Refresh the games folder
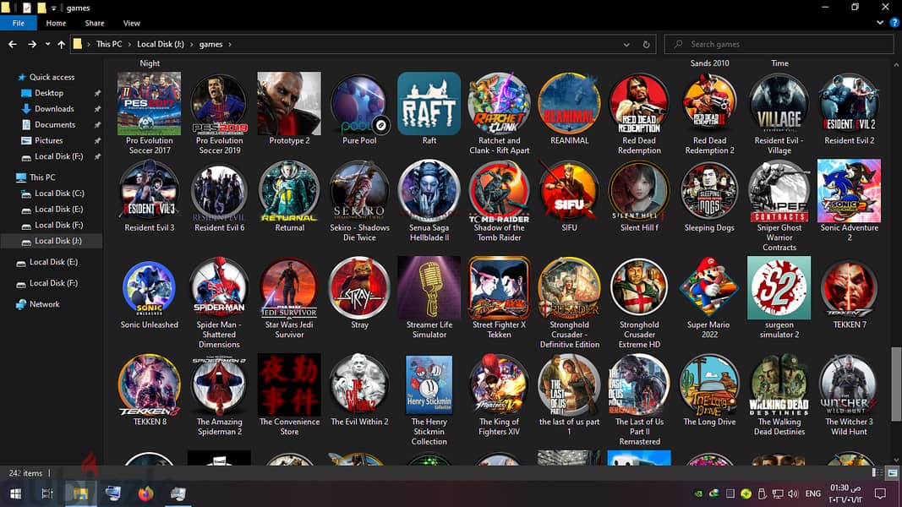This screenshot has width=902, height=507. tap(646, 44)
